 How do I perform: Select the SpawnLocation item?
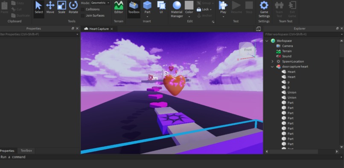pos(293,61)
